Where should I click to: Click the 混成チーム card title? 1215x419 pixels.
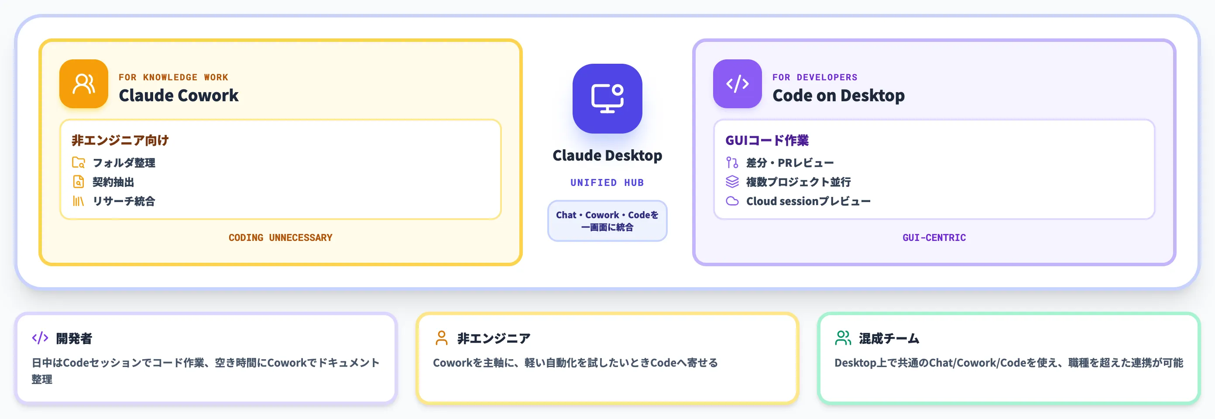(889, 338)
